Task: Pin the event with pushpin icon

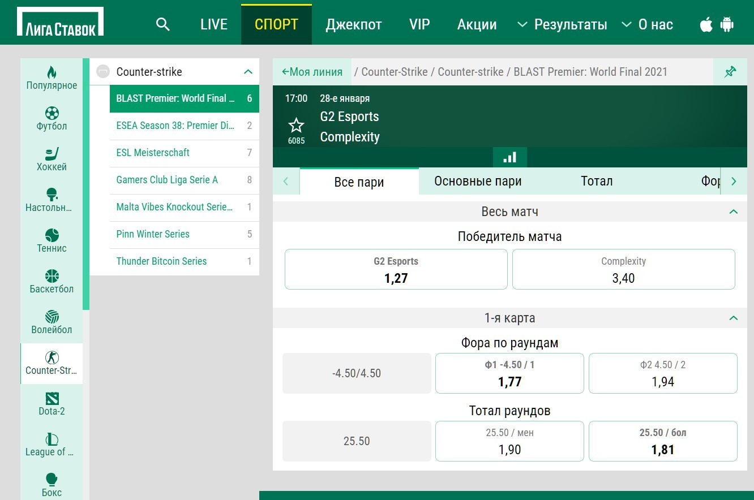Action: [x=730, y=72]
